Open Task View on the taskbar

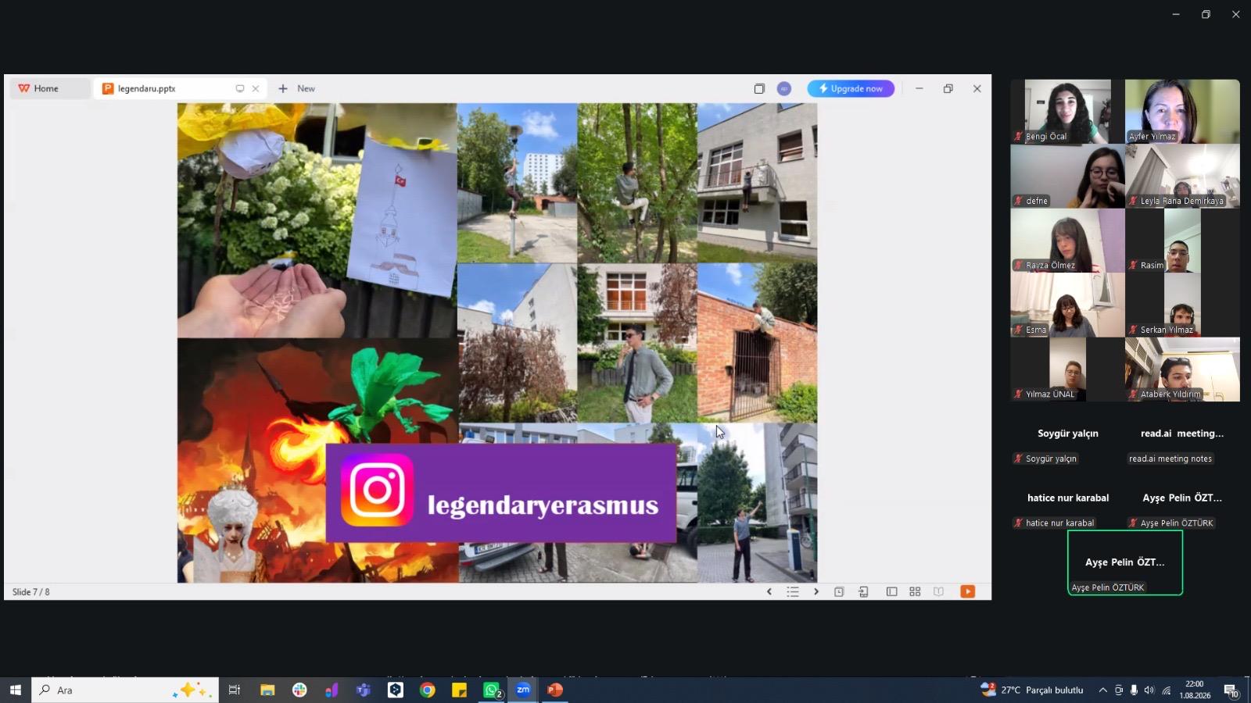234,690
